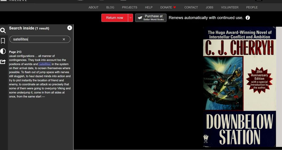Open the VOLUNTEER link
The image size is (282, 150).
tap(230, 7)
